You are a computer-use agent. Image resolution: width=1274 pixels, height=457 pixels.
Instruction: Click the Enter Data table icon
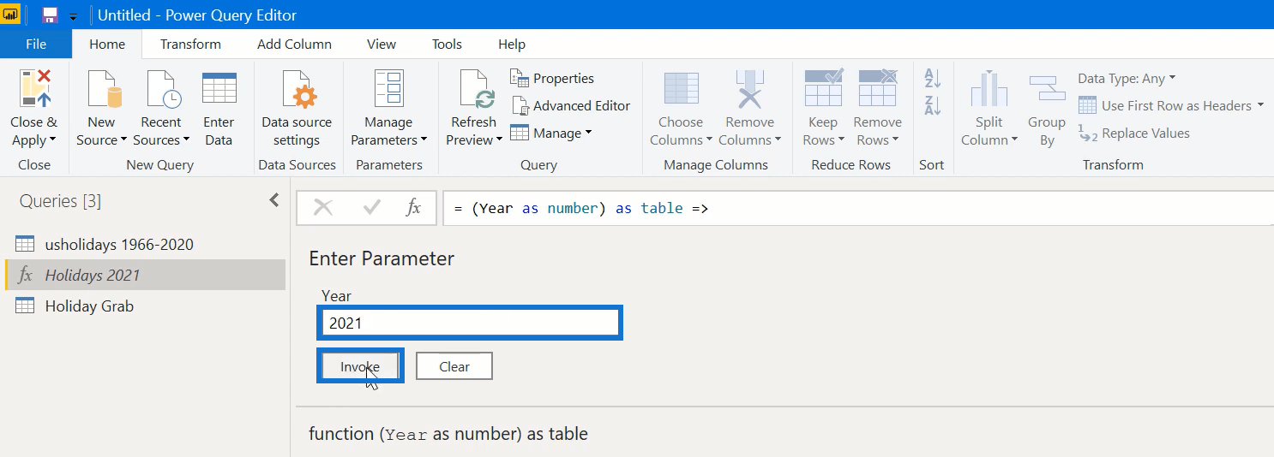click(219, 89)
